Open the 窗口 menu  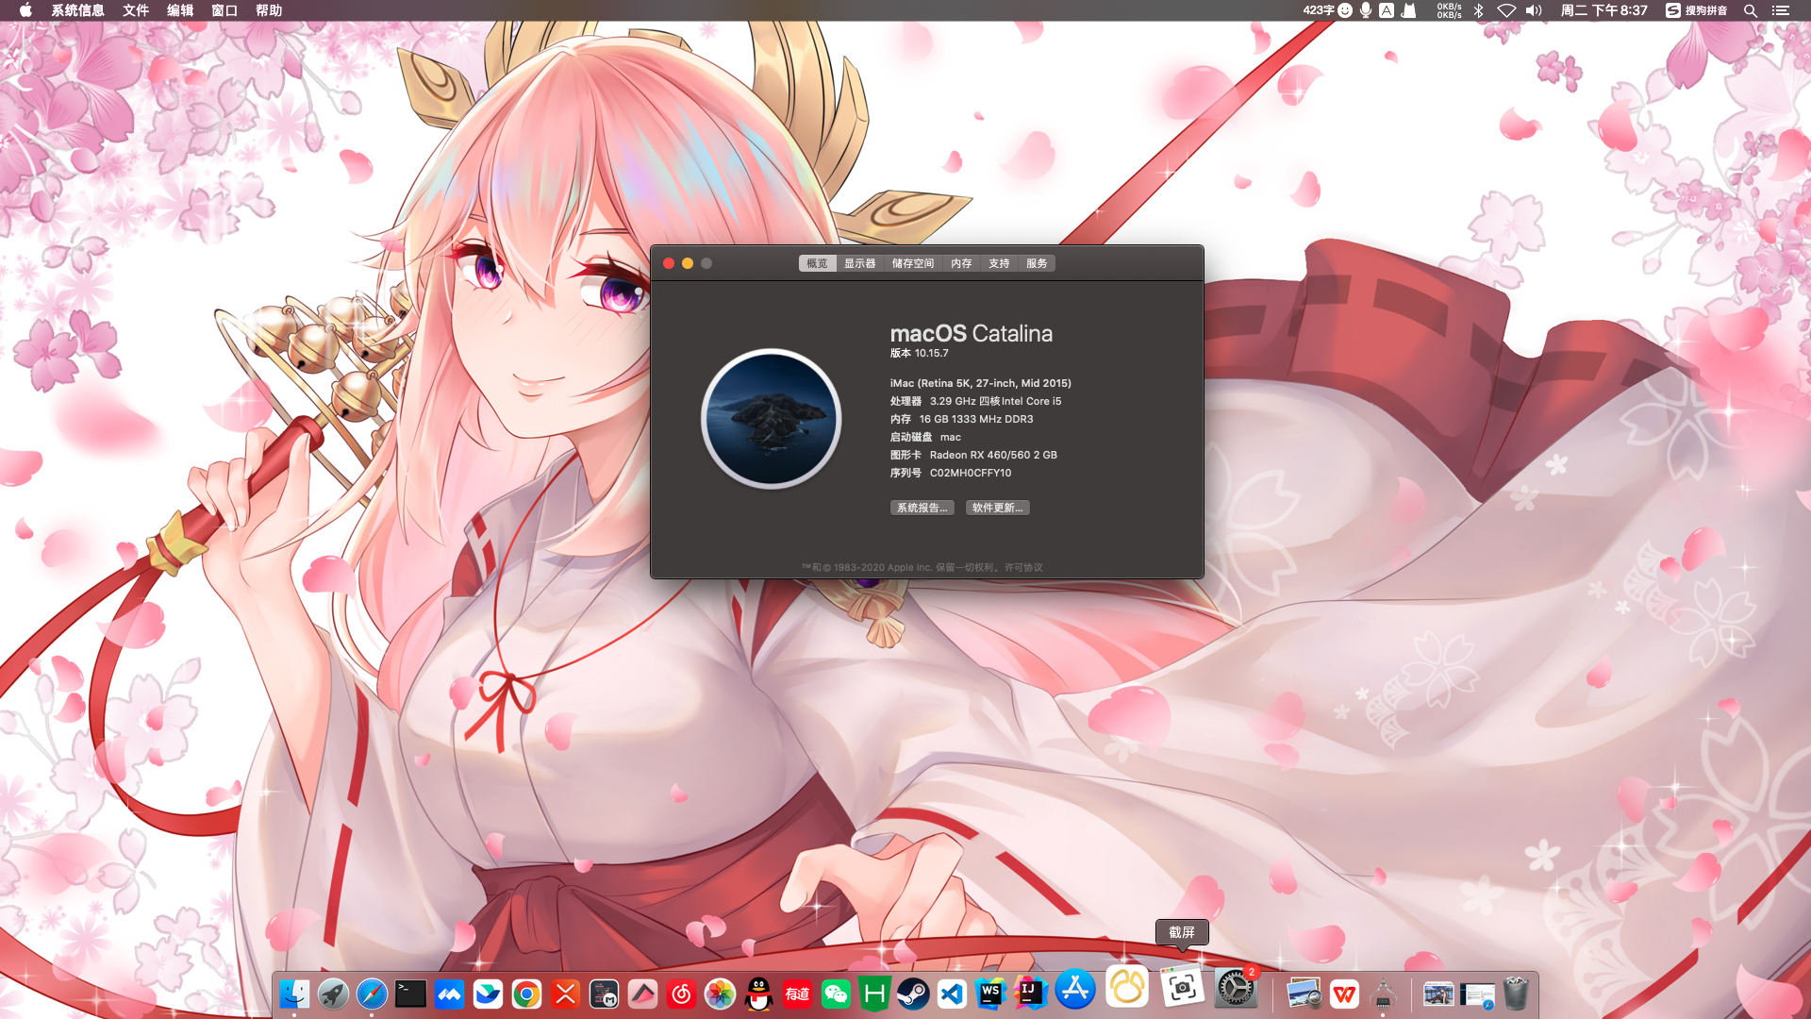click(x=224, y=10)
